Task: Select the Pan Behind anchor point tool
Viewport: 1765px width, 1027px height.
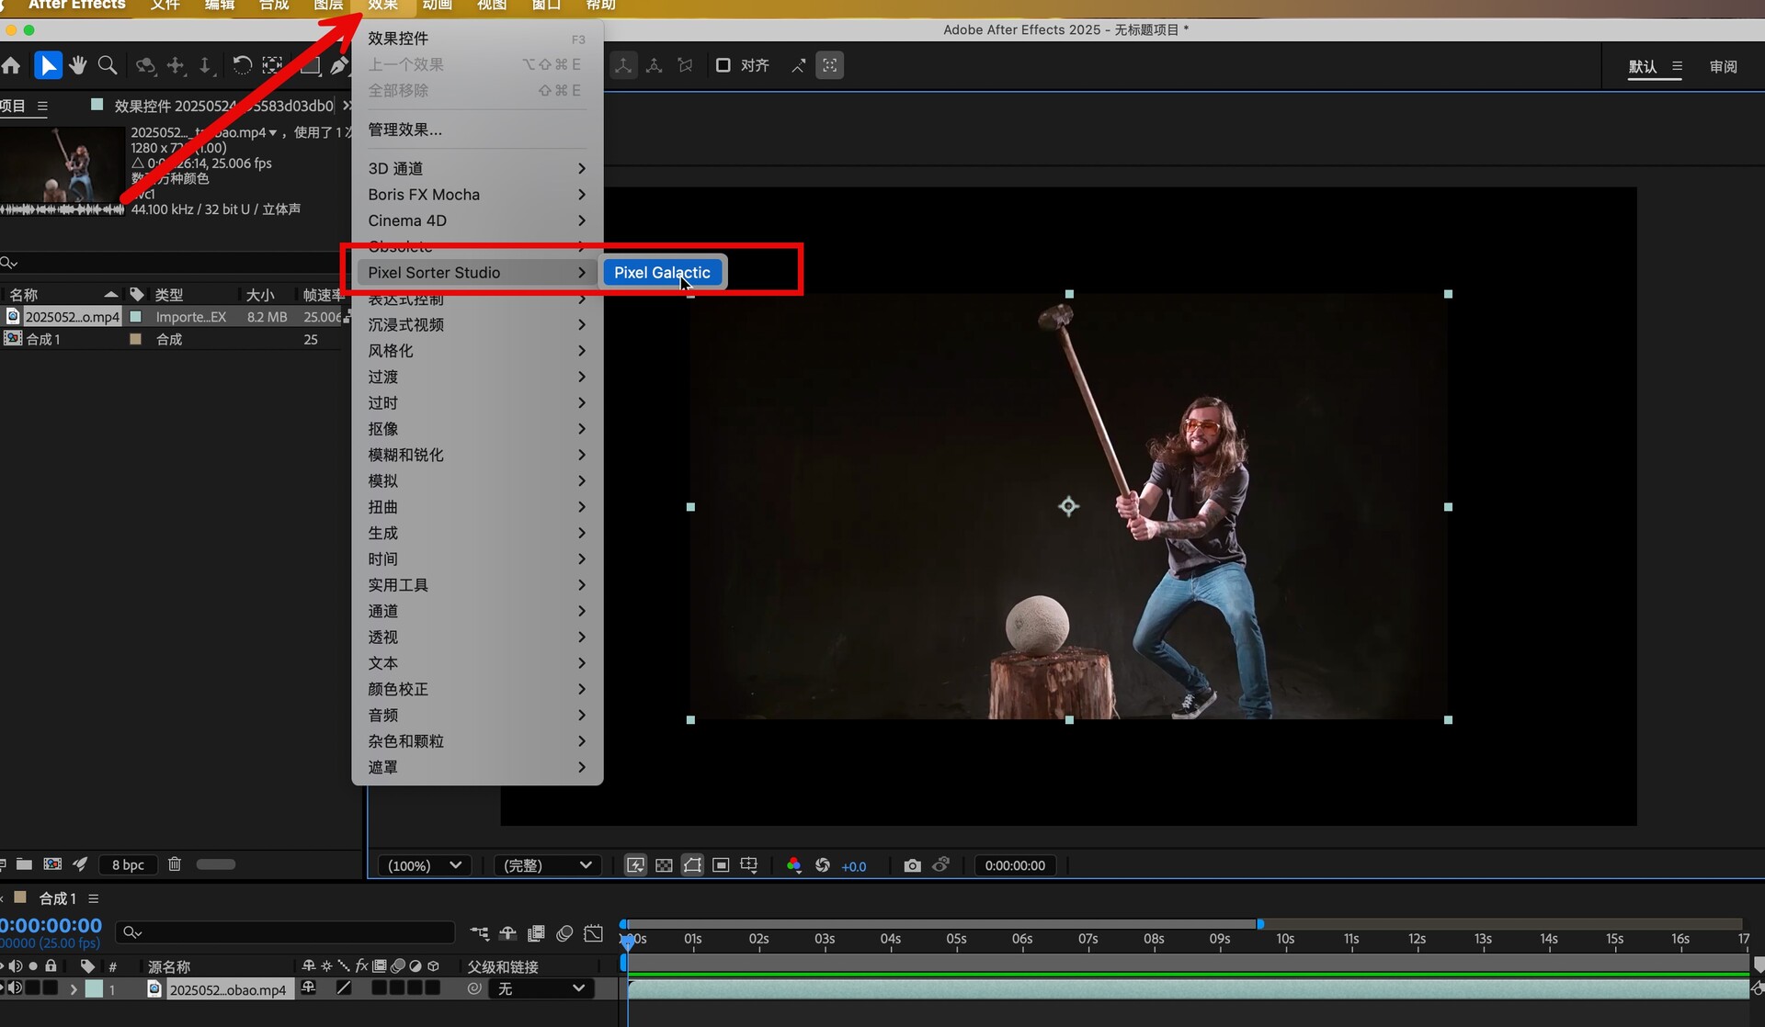Action: click(x=272, y=65)
